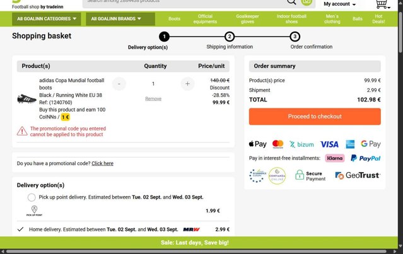Click the Shipment 2.99 € value
The width and height of the screenshot is (403, 254).
point(373,90)
